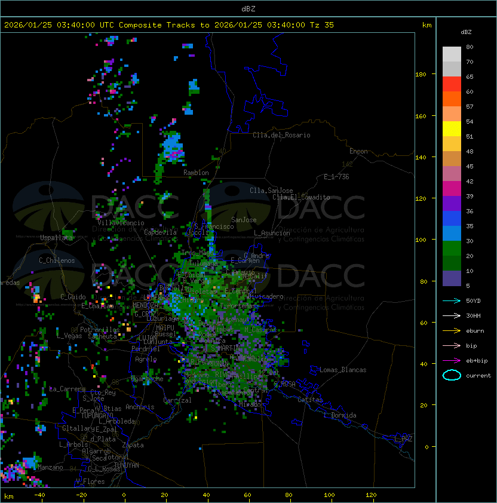Viewport: 497px width, 503px height.
Task: Click the yellow eburn arrow in legend
Action: click(452, 331)
